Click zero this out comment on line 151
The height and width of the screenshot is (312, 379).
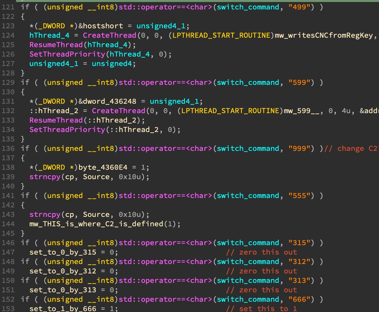(261, 290)
